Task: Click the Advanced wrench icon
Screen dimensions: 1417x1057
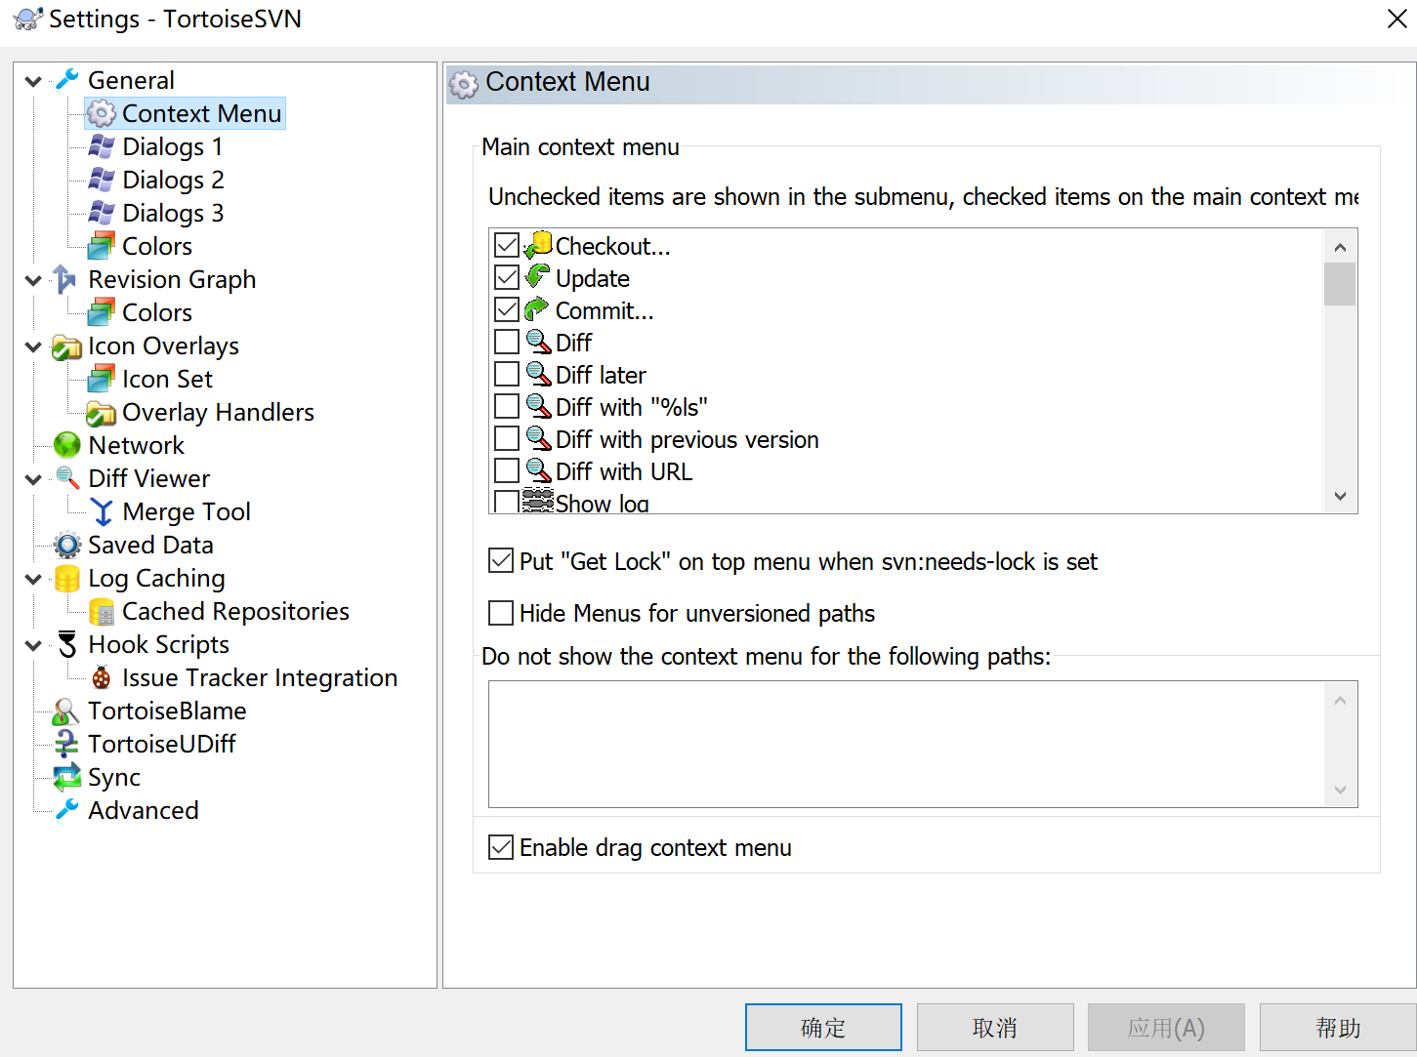Action: [67, 810]
